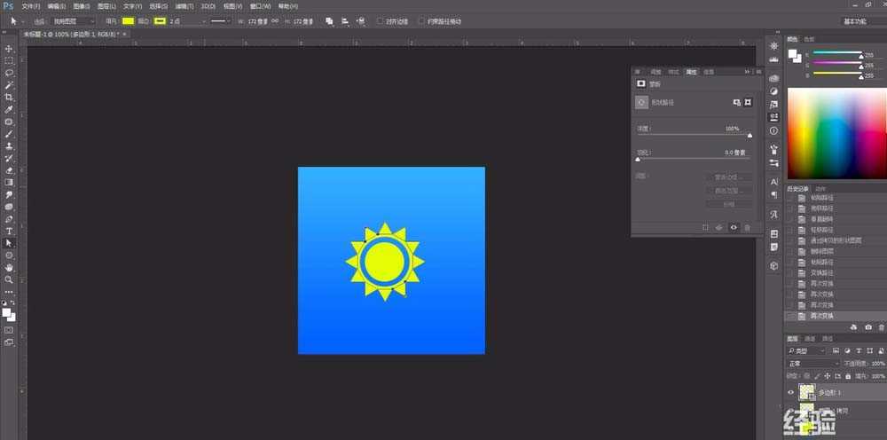Viewport: 887px width, 440px height.
Task: Click the 多边形 1 layer thumbnail
Action: (806, 391)
